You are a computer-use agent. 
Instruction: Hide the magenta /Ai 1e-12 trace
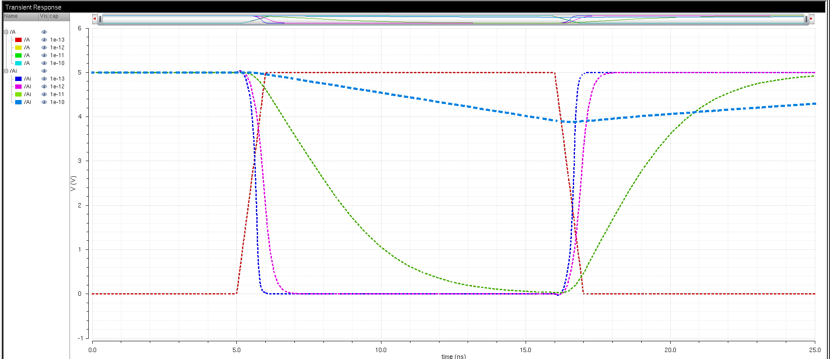pyautogui.click(x=44, y=87)
